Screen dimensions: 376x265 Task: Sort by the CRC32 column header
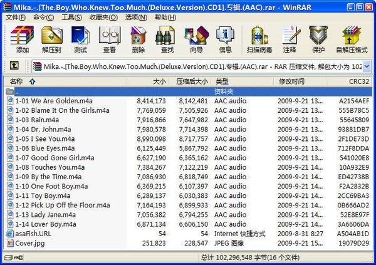[350, 81]
